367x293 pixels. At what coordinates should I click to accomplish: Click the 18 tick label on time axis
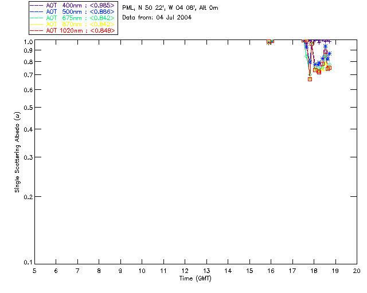(x=314, y=271)
